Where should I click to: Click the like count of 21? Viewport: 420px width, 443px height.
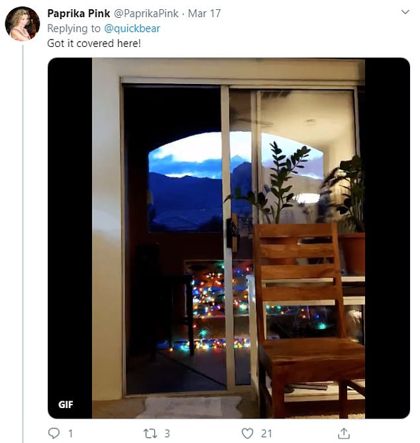[266, 433]
